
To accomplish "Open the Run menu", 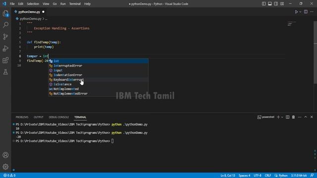I will coord(63,4).
